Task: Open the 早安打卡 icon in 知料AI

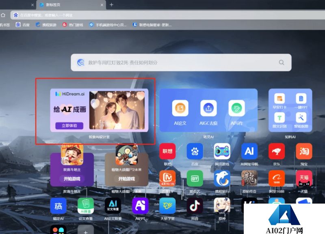Action: pos(279,99)
